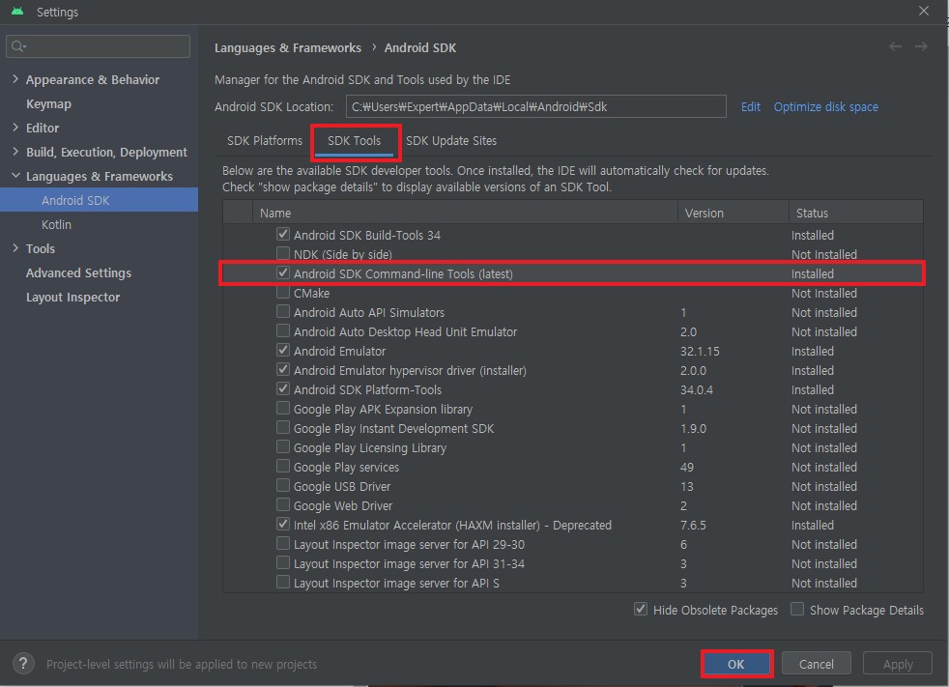Expand the Editor settings section
This screenshot has width=949, height=687.
tap(15, 128)
